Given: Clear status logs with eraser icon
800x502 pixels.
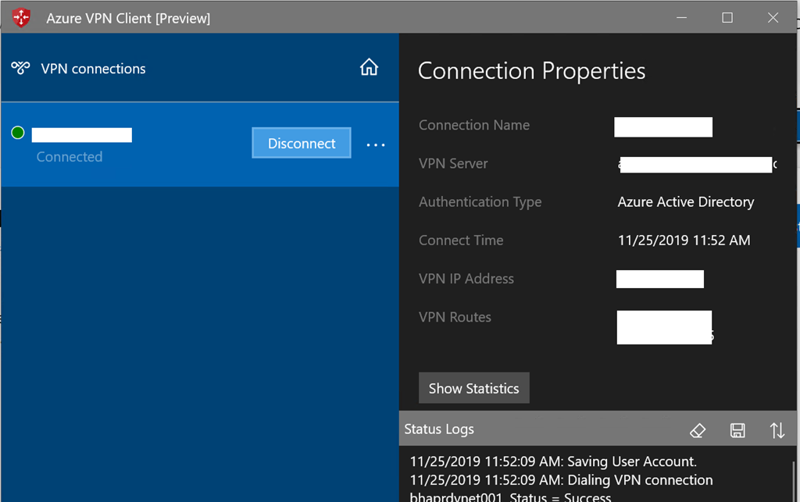Looking at the screenshot, I should (x=698, y=430).
